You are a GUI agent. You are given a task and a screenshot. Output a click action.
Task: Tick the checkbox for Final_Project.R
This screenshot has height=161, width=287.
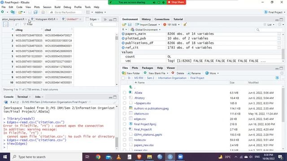point(125,129)
